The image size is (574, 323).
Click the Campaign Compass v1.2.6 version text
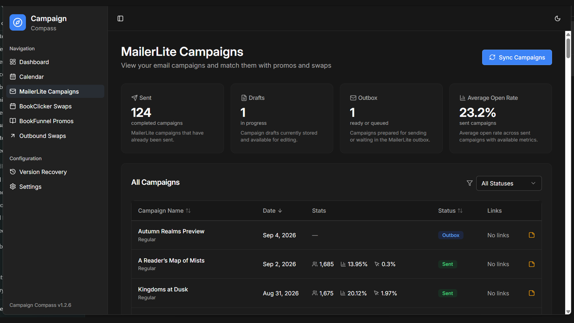40,305
